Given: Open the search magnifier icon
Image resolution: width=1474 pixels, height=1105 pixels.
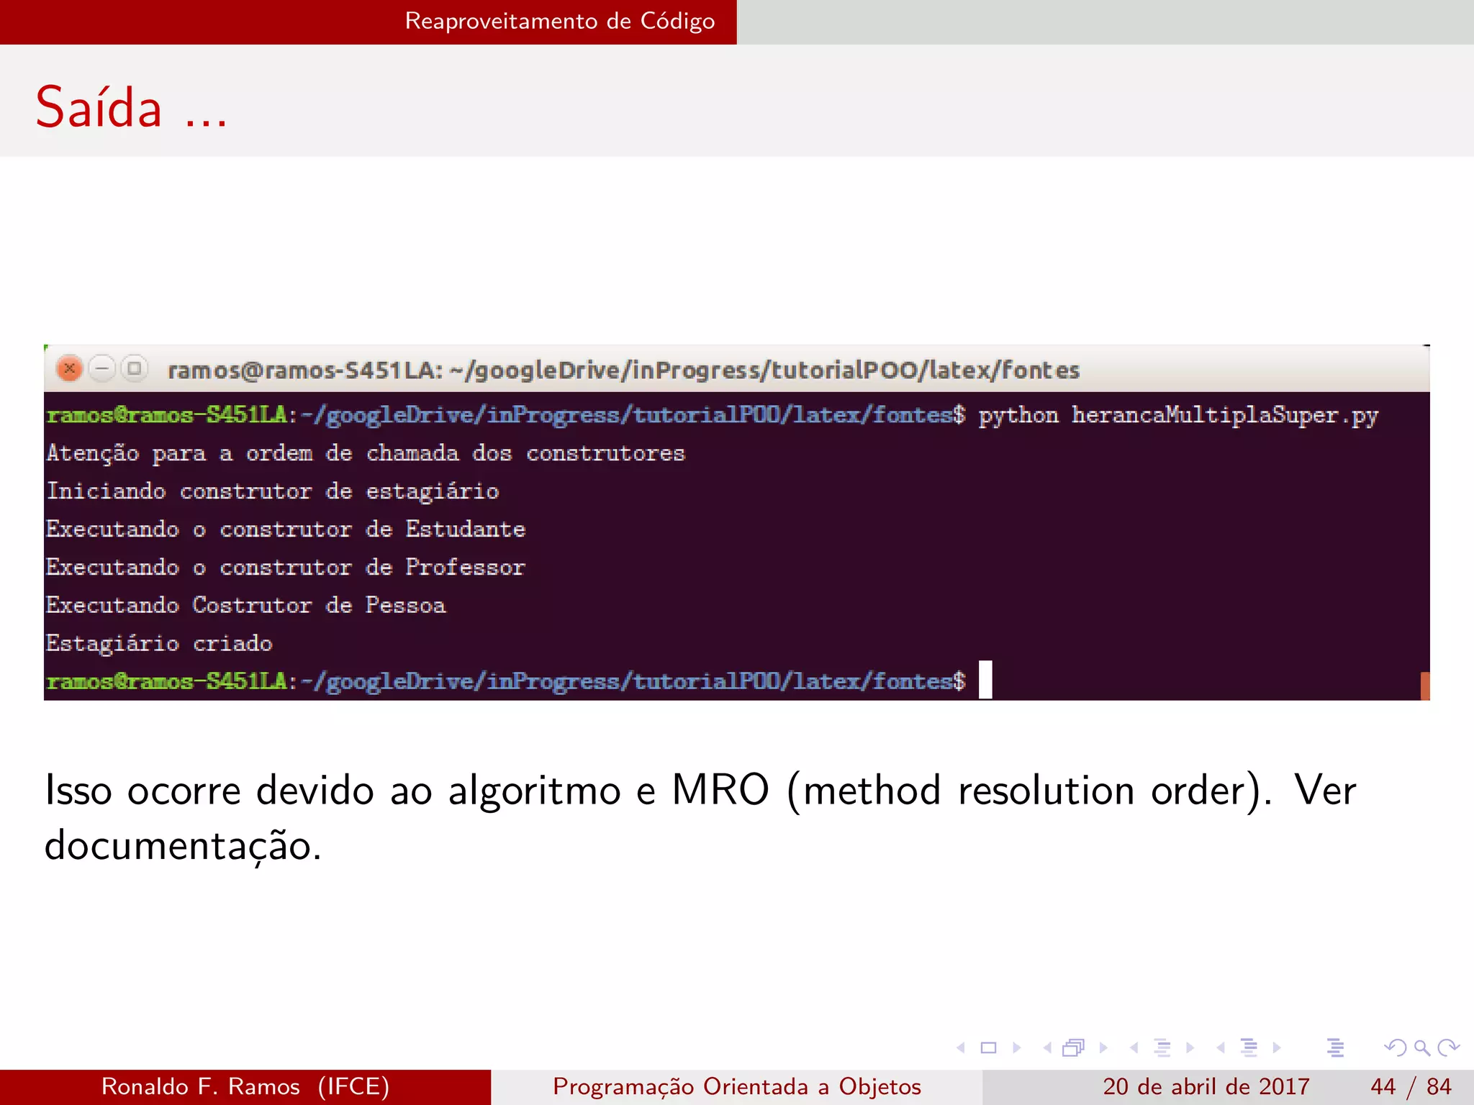Looking at the screenshot, I should tap(1422, 1048).
